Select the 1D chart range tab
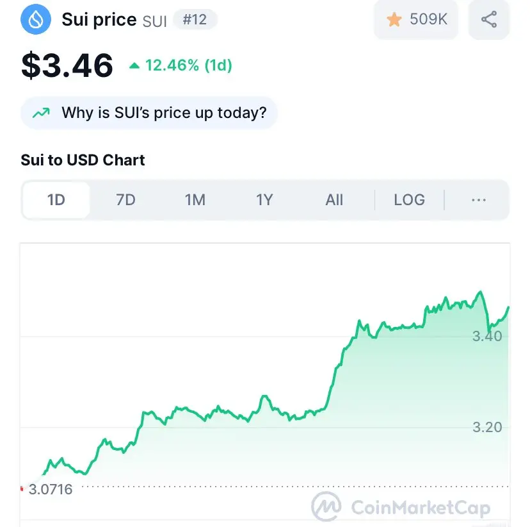Image resolution: width=530 pixels, height=527 pixels. (56, 200)
